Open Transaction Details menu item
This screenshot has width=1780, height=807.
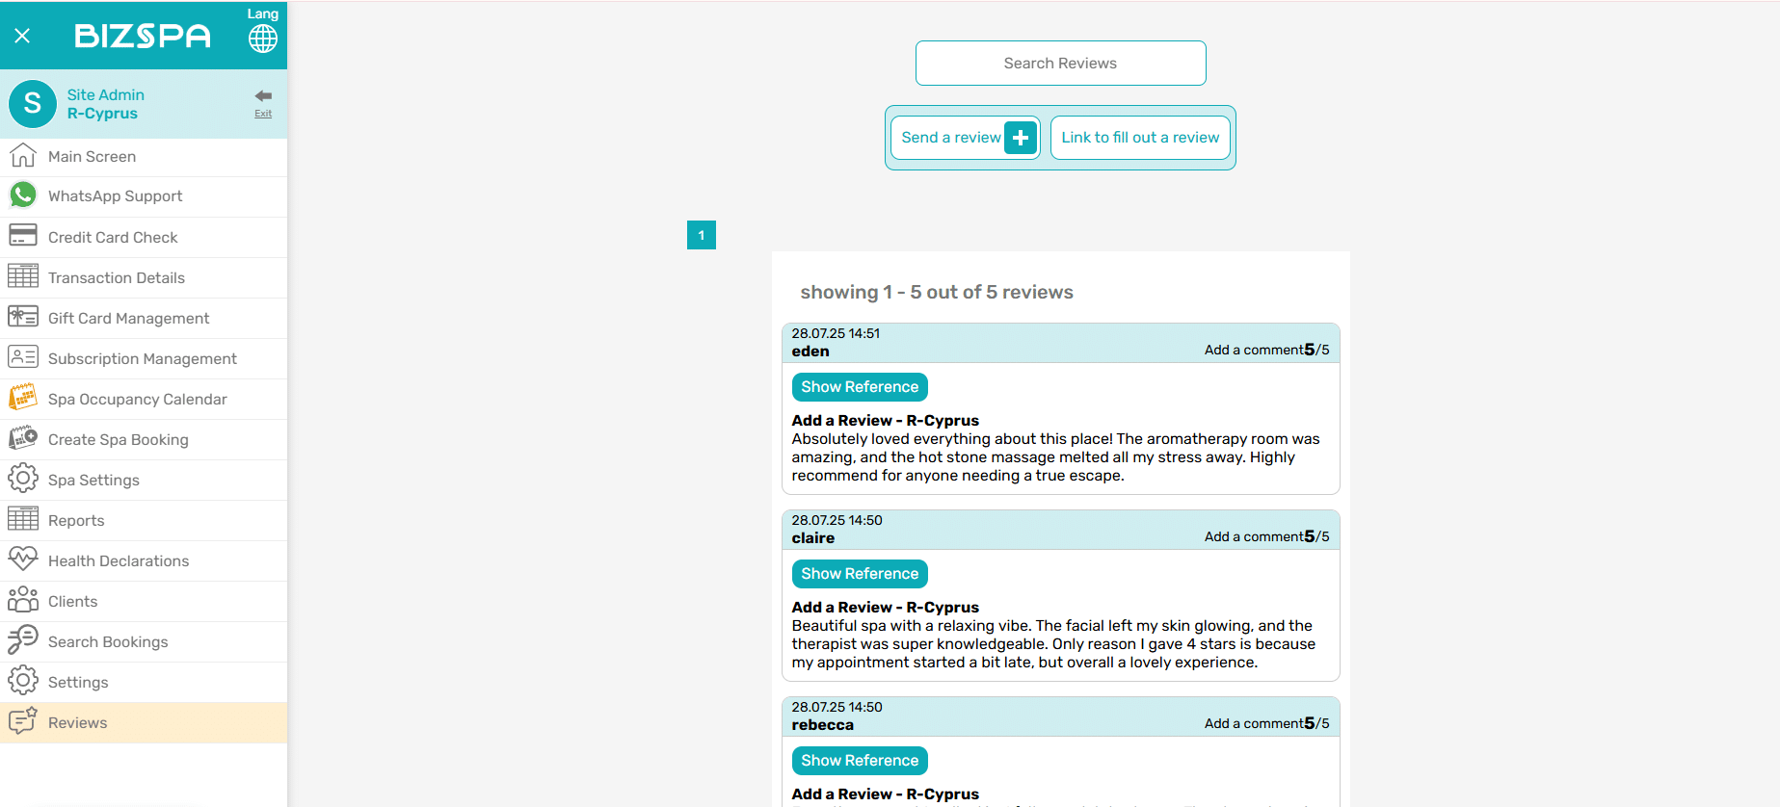pos(116,278)
